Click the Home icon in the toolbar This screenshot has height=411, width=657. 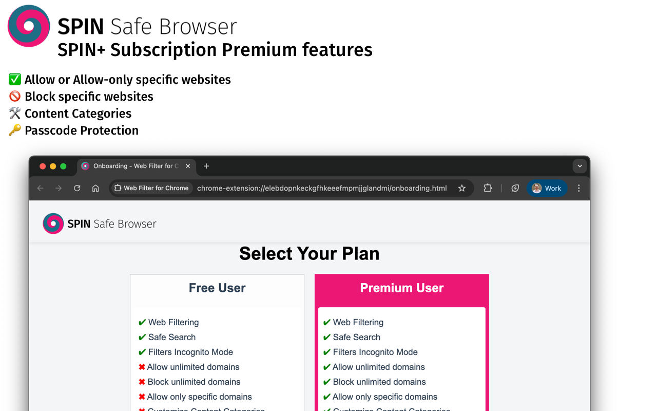pyautogui.click(x=95, y=188)
